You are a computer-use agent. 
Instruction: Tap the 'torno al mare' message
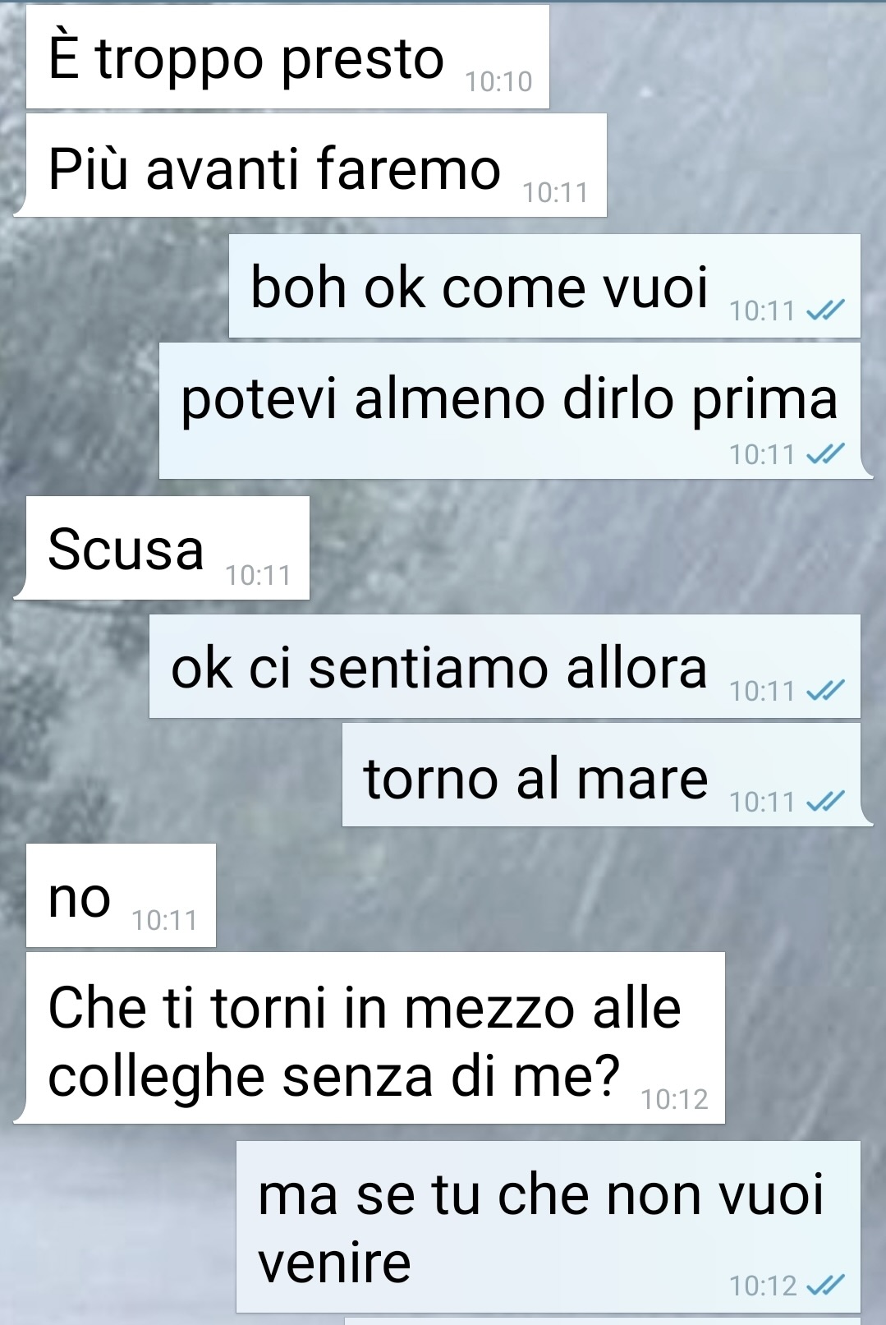[x=608, y=775]
